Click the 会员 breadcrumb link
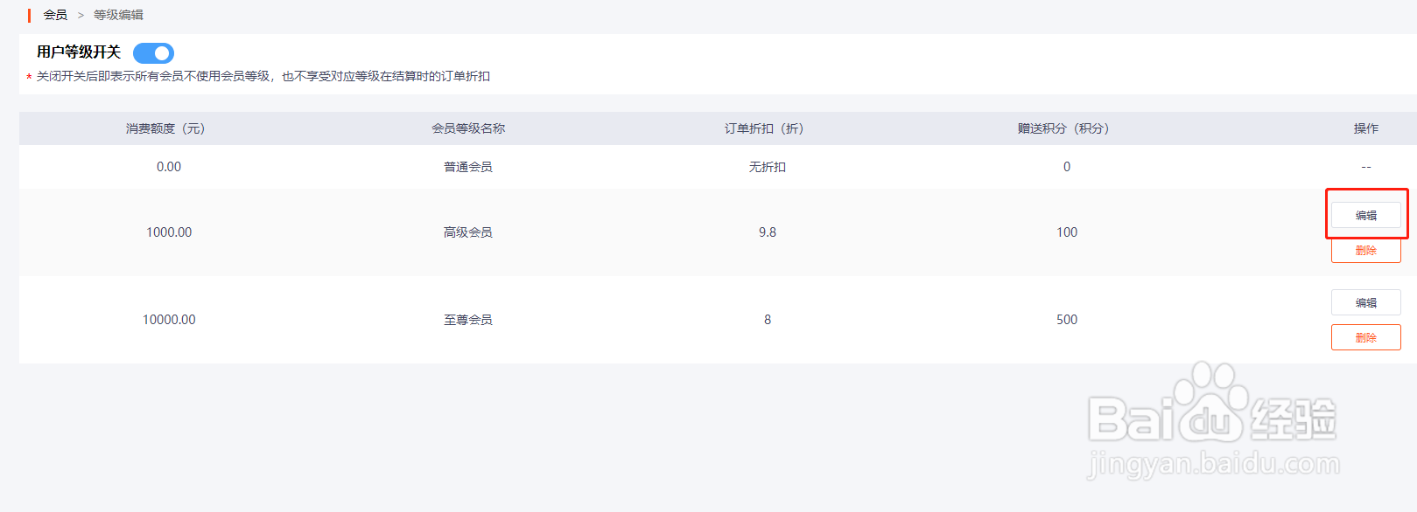Image resolution: width=1417 pixels, height=512 pixels. click(55, 15)
